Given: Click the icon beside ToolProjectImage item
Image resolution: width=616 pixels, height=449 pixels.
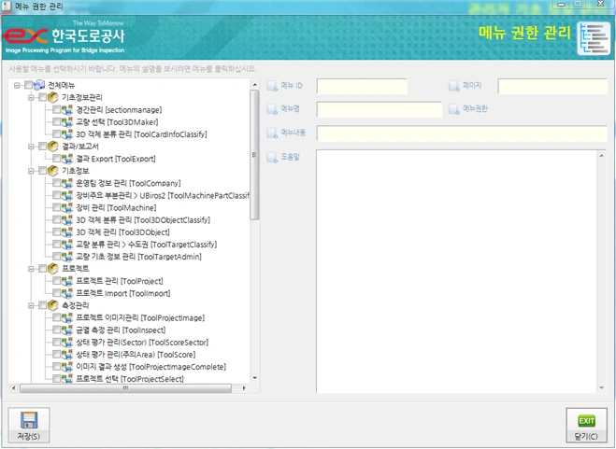Looking at the screenshot, I should (x=67, y=317).
